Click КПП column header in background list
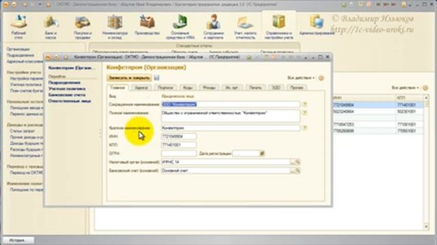 tap(409, 98)
